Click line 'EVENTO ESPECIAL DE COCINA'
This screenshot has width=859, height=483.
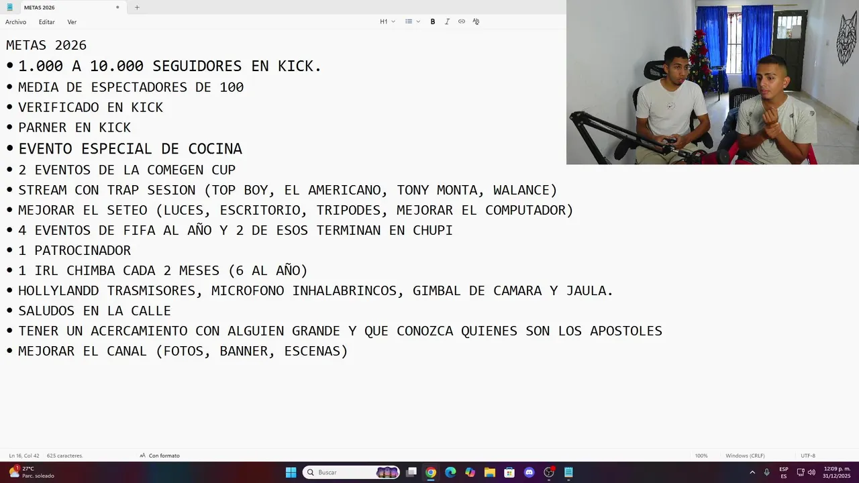(x=130, y=149)
